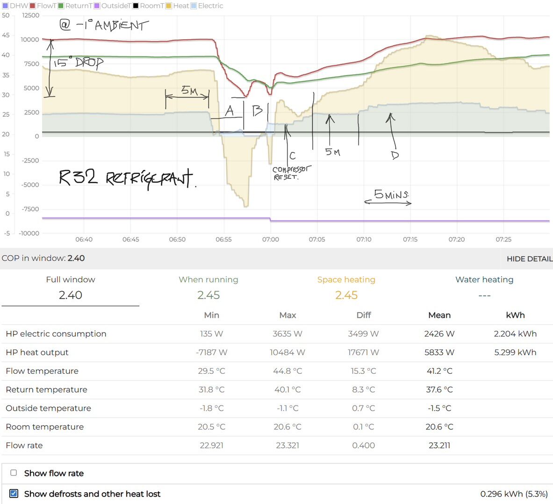Click the Mean column header

(x=439, y=315)
